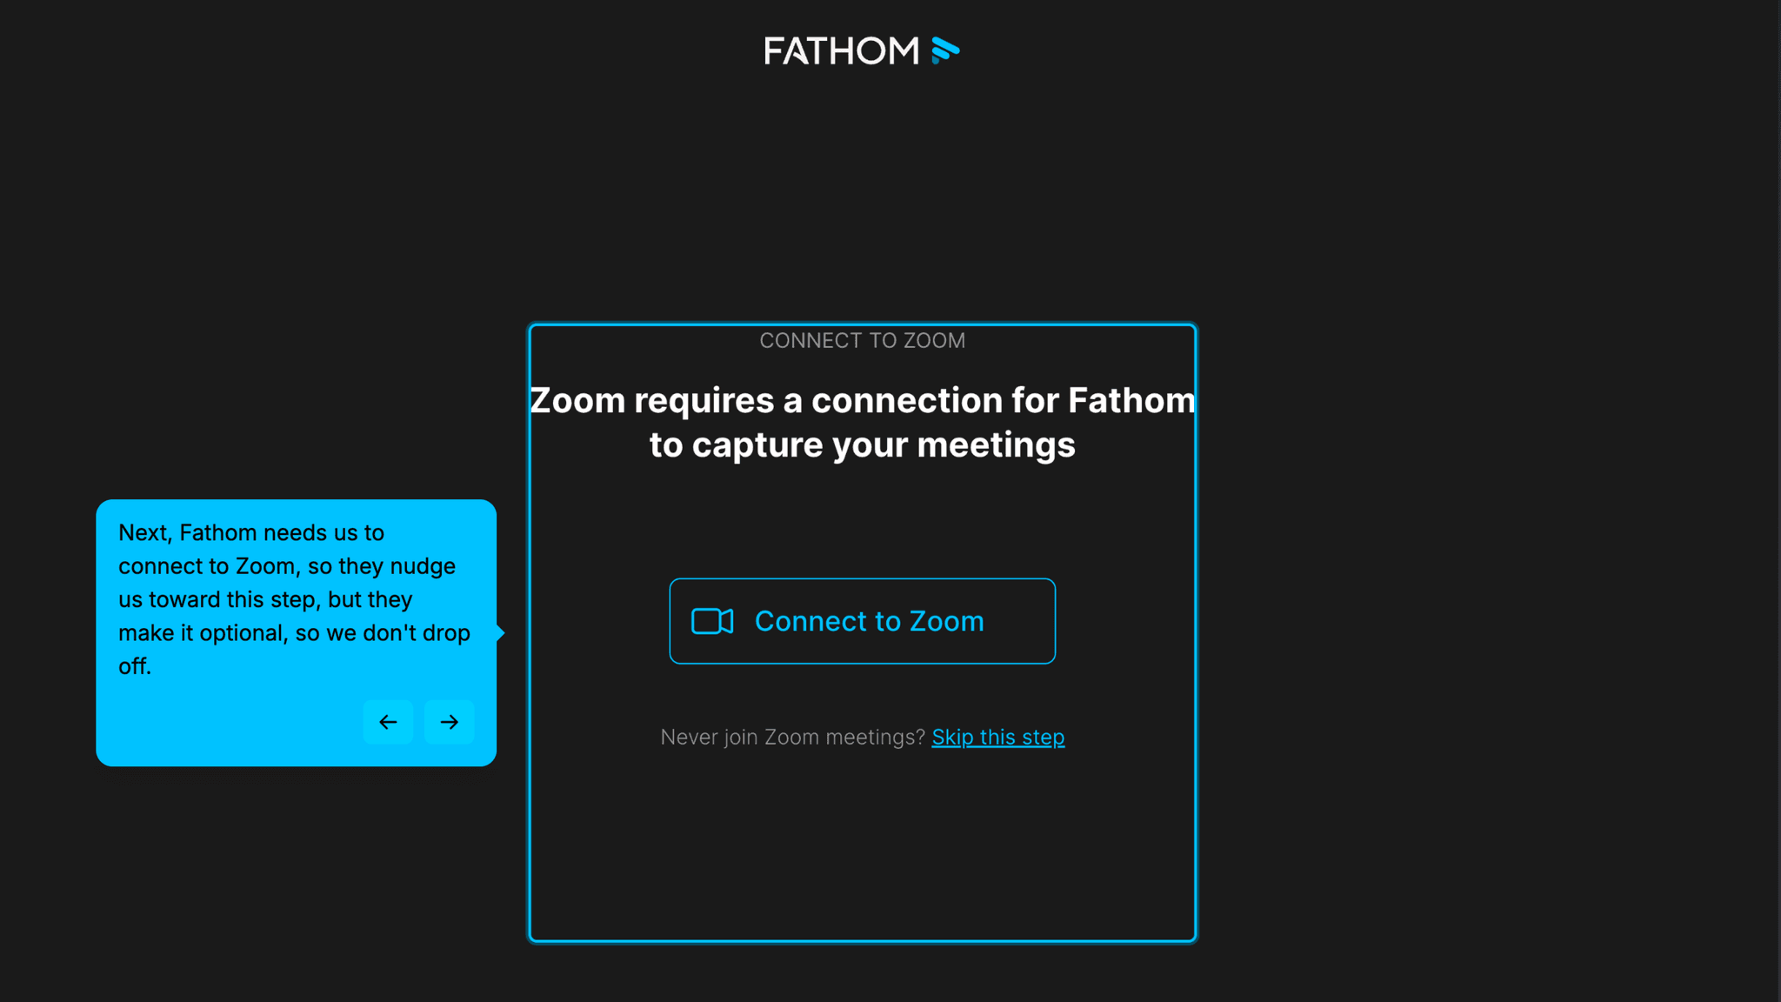Click the tooltip's pointer triangle
Viewport: 1781px width, 1002px height.
click(501, 632)
